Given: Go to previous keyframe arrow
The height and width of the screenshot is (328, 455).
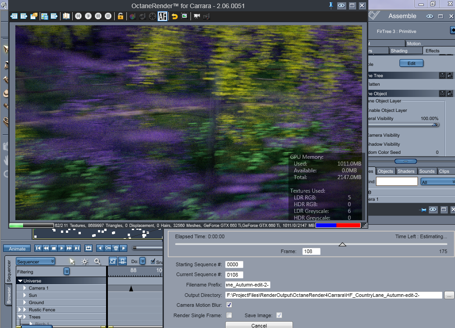Looking at the screenshot, I should pos(100,248).
